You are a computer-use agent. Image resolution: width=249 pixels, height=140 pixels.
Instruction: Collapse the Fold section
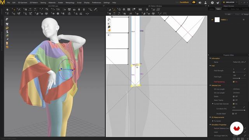[210, 66]
